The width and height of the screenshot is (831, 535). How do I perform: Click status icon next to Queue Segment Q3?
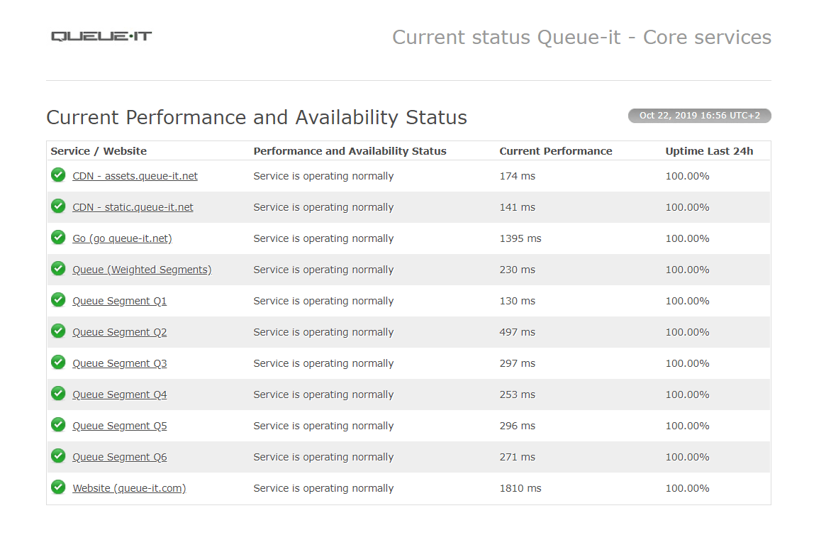58,362
